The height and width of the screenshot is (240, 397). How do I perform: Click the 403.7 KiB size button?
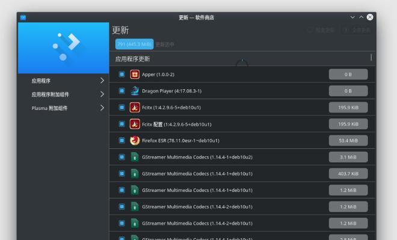348,173
